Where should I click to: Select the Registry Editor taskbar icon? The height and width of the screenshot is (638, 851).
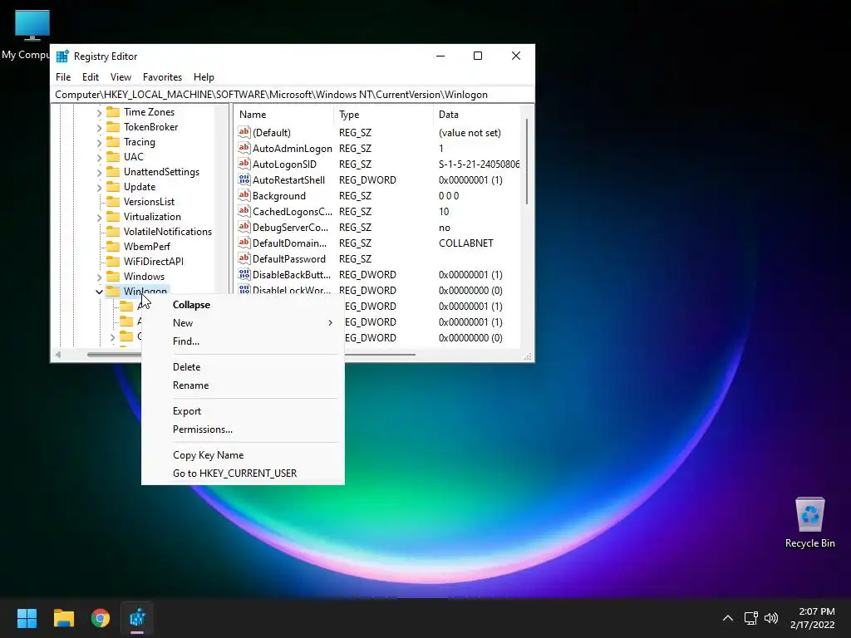137,618
